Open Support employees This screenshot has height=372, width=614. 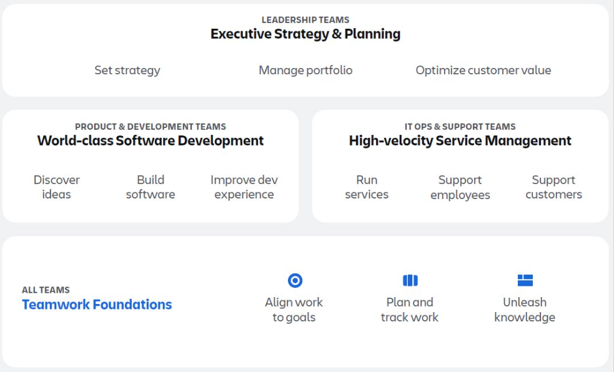(x=460, y=187)
